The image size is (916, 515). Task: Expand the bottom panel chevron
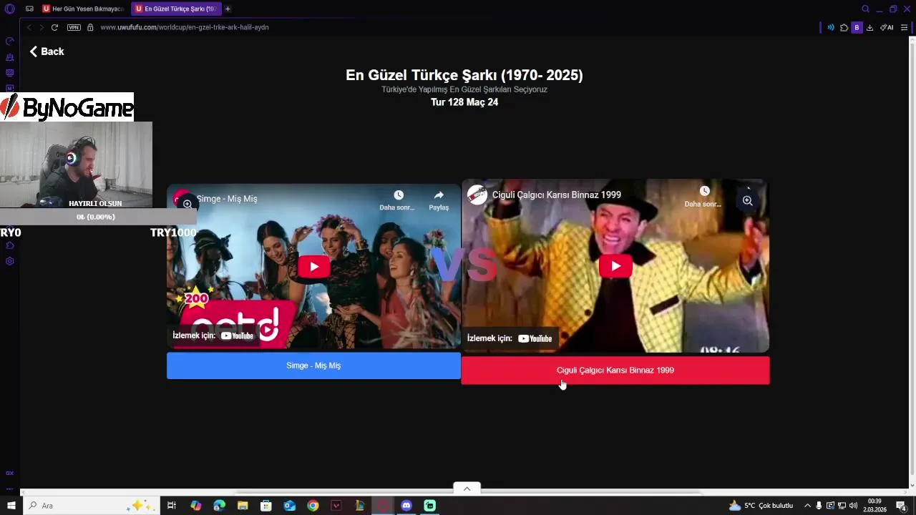coord(467,489)
